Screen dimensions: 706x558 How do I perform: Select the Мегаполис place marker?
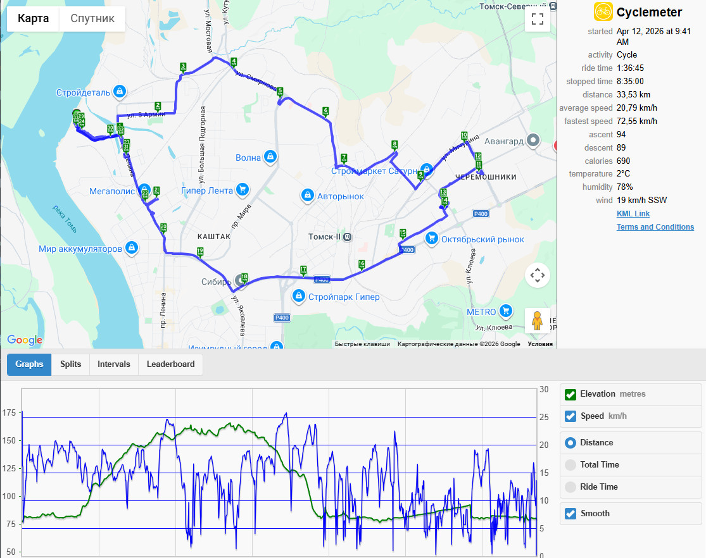tap(144, 190)
